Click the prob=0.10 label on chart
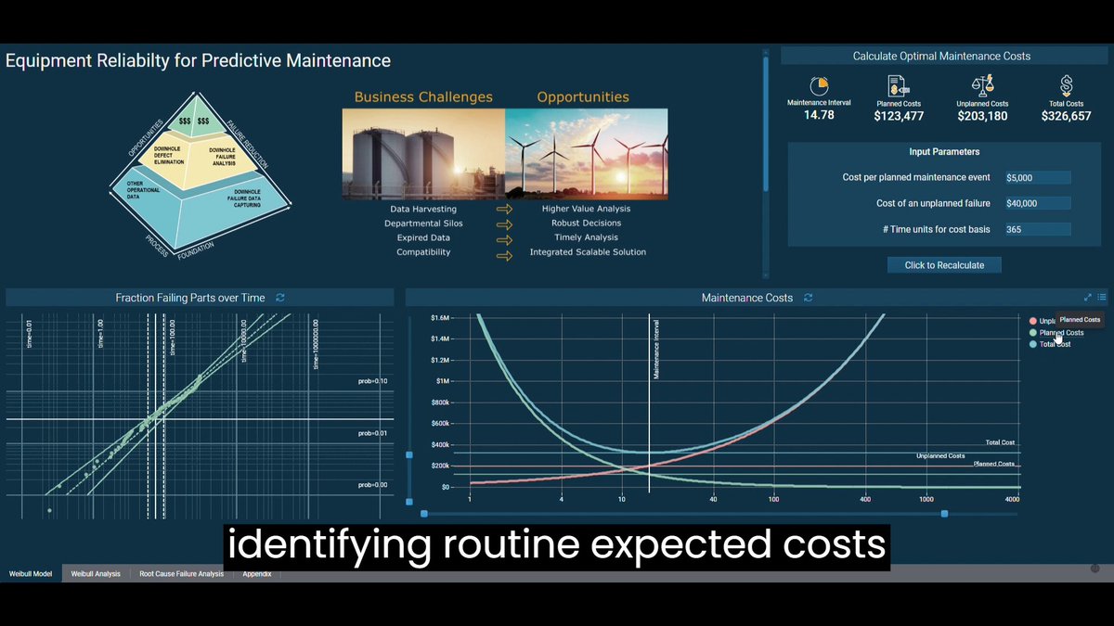 (x=372, y=381)
